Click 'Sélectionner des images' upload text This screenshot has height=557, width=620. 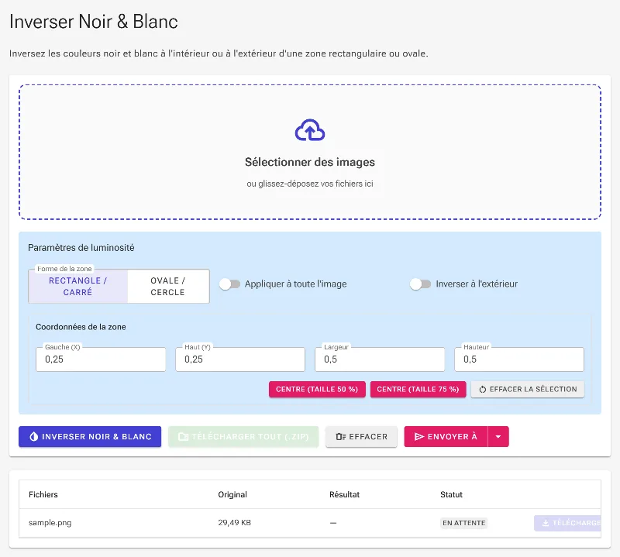pyautogui.click(x=309, y=162)
